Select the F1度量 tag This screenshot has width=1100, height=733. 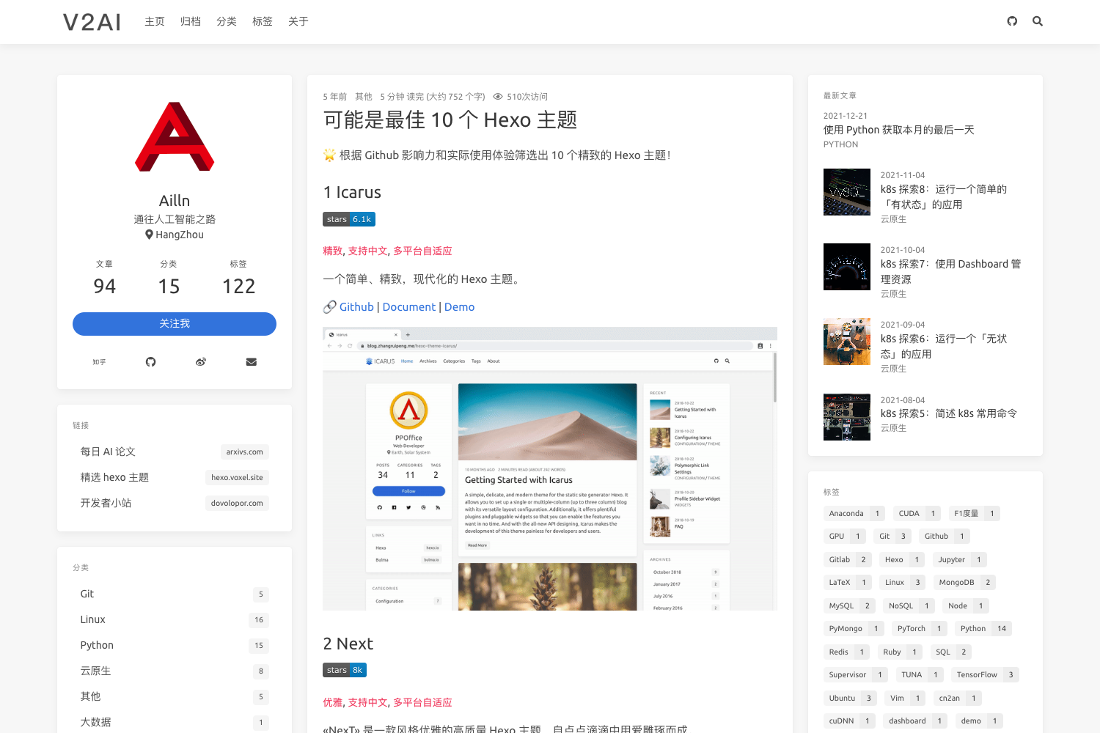click(975, 514)
